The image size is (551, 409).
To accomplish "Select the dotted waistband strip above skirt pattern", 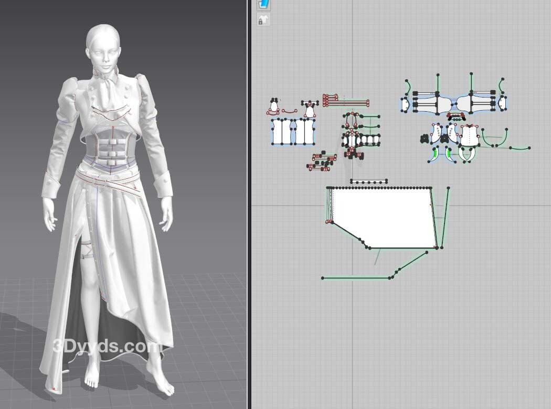I will (370, 182).
